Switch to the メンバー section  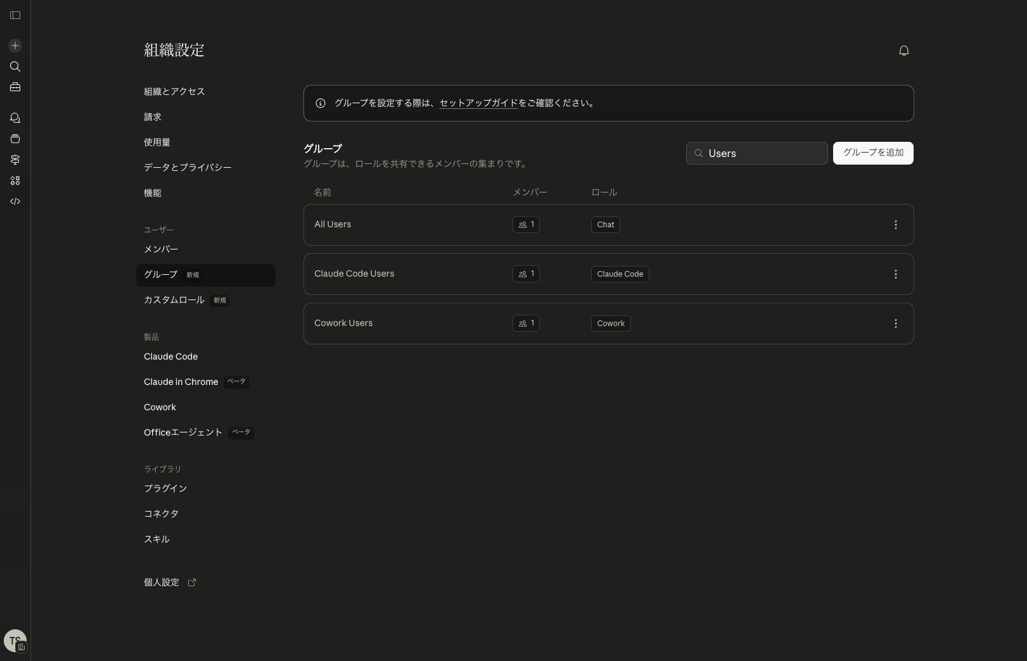[160, 249]
